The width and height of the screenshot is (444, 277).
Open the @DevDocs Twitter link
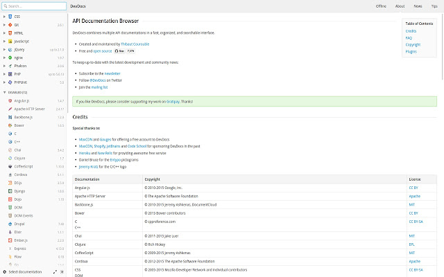pyautogui.click(x=98, y=80)
